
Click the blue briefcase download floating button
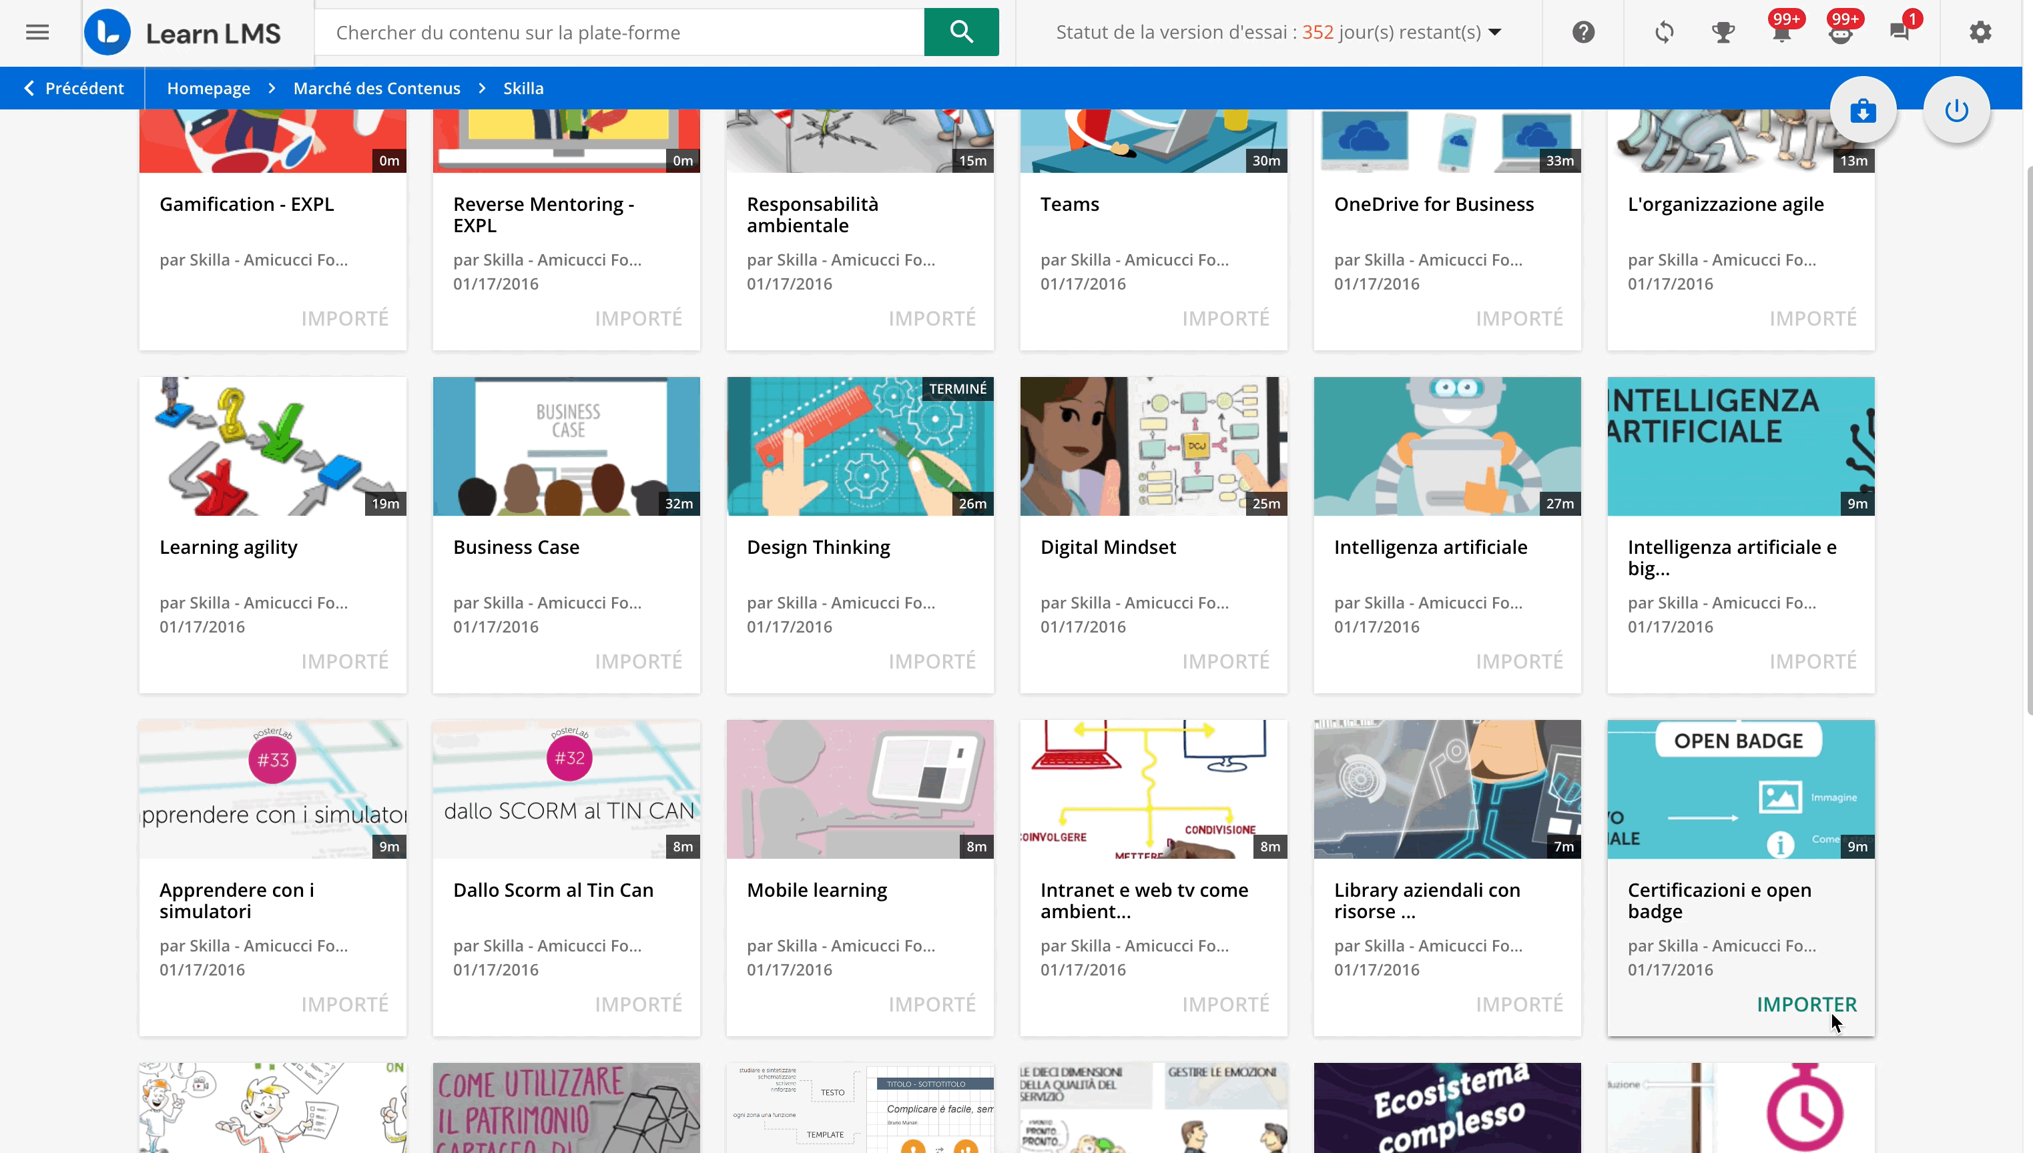[x=1863, y=110]
